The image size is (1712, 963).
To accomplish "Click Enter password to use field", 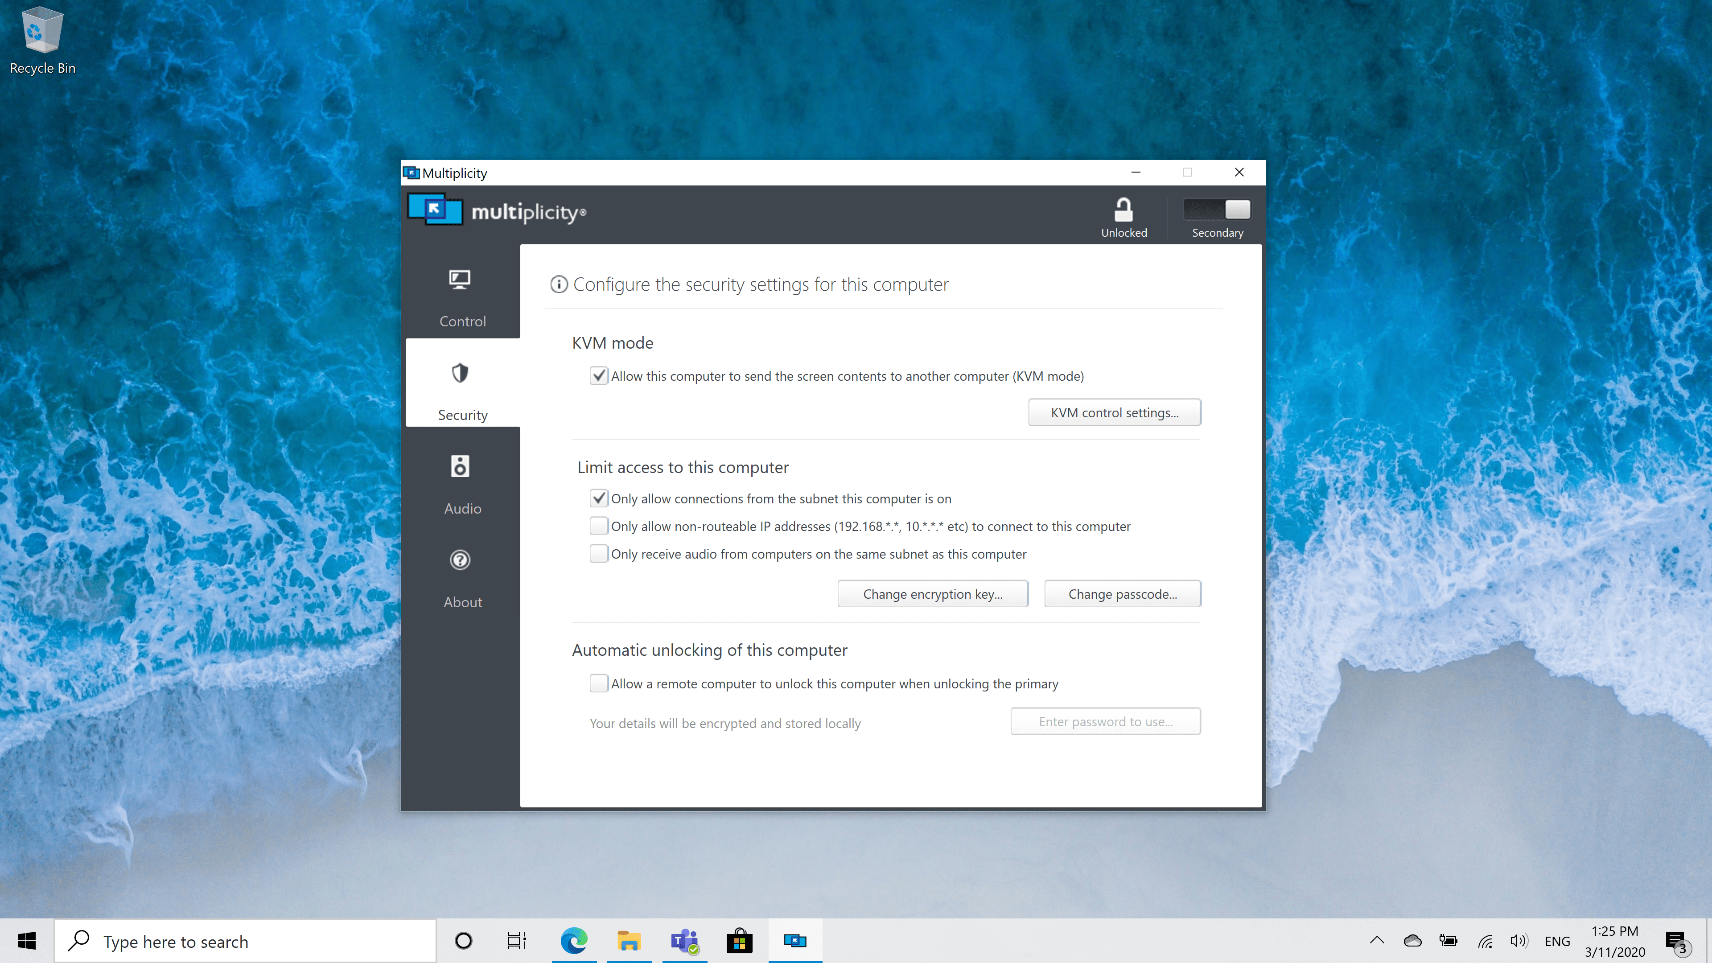I will coord(1105,722).
